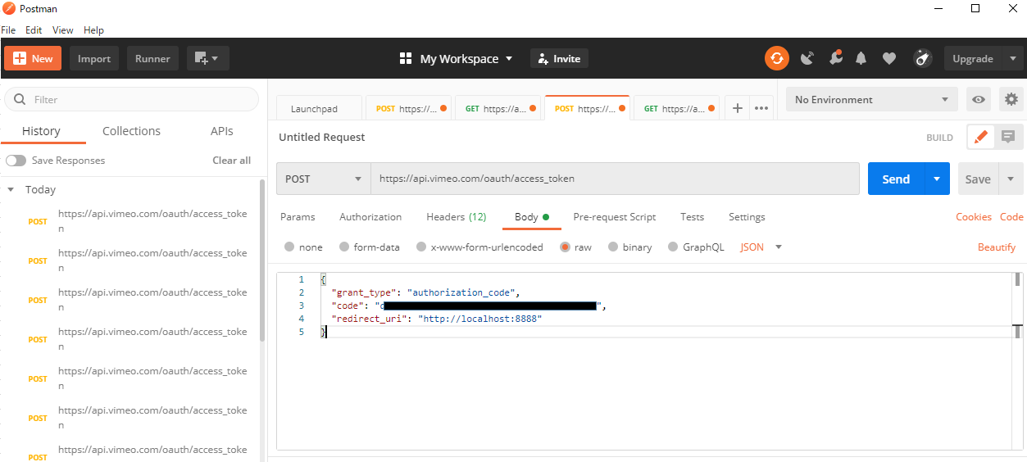This screenshot has height=462, width=1027.
Task: Open the satellite capture requests icon
Action: [x=807, y=58]
